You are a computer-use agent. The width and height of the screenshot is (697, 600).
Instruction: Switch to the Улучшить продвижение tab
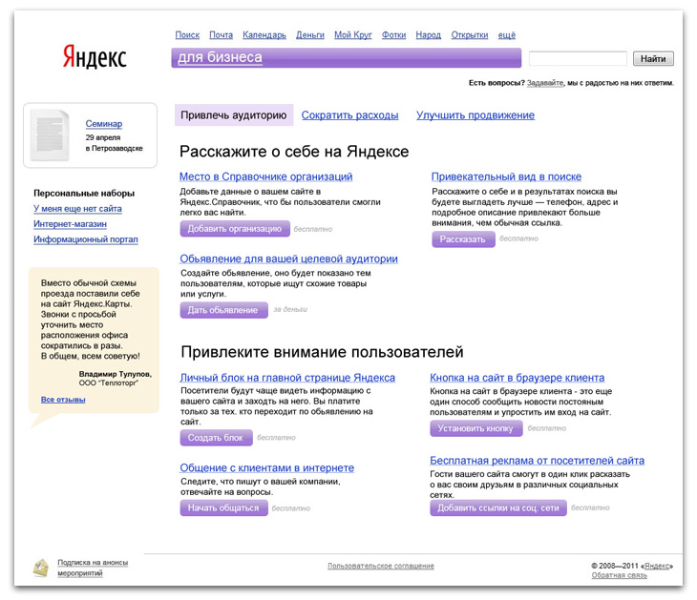pos(475,115)
